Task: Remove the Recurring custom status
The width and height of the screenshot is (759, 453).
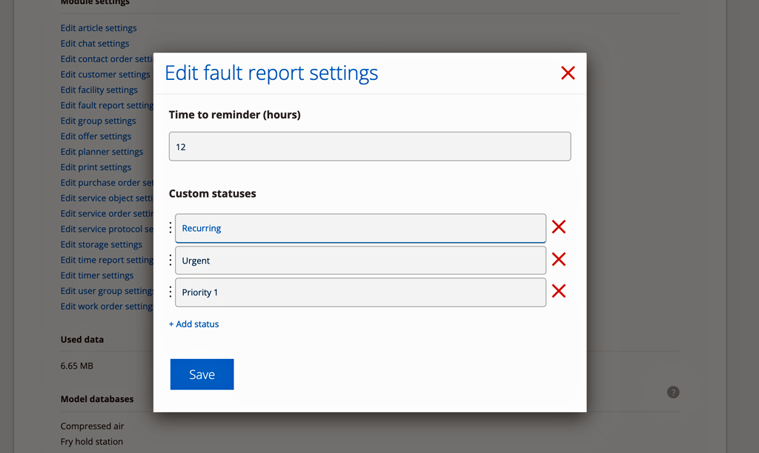Action: pos(559,226)
